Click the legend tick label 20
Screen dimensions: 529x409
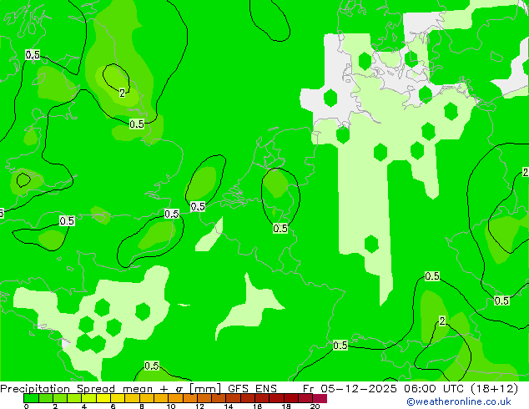coord(315,406)
